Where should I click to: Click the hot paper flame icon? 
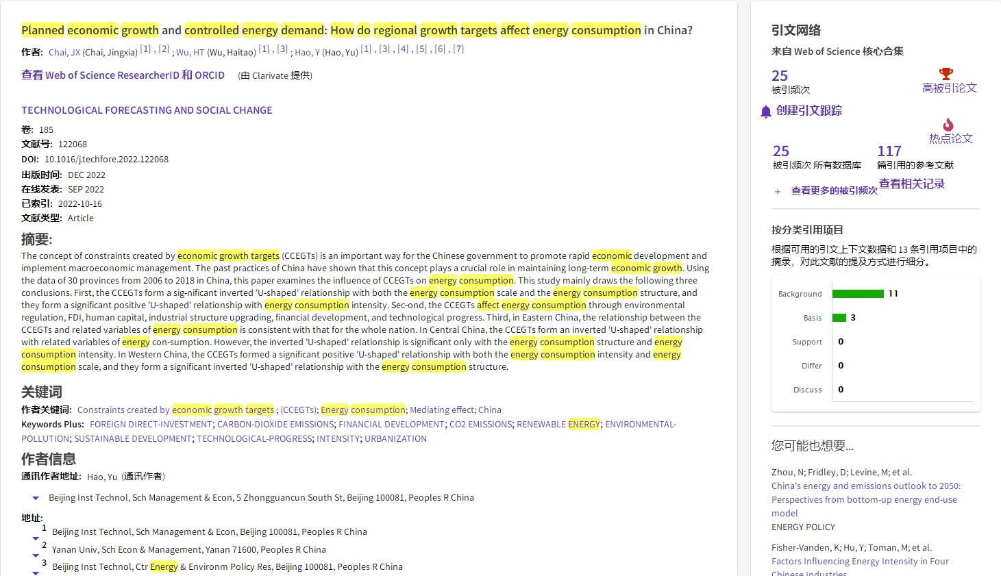tap(948, 125)
